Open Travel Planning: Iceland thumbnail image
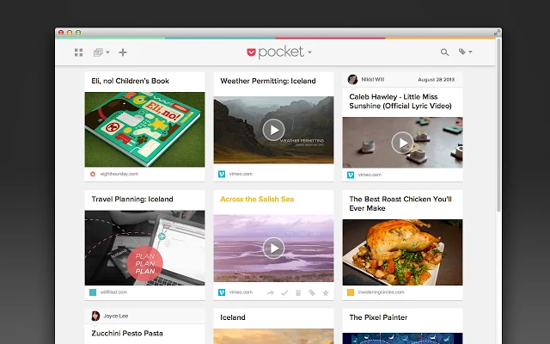The image size is (550, 344). coord(144,248)
